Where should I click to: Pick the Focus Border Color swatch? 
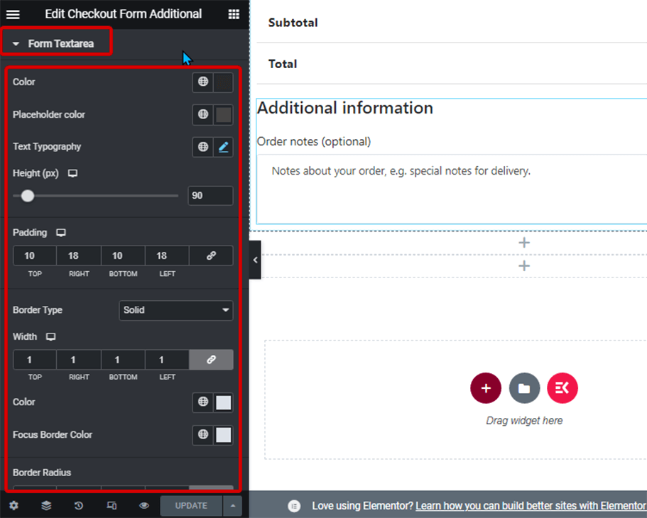tap(223, 435)
